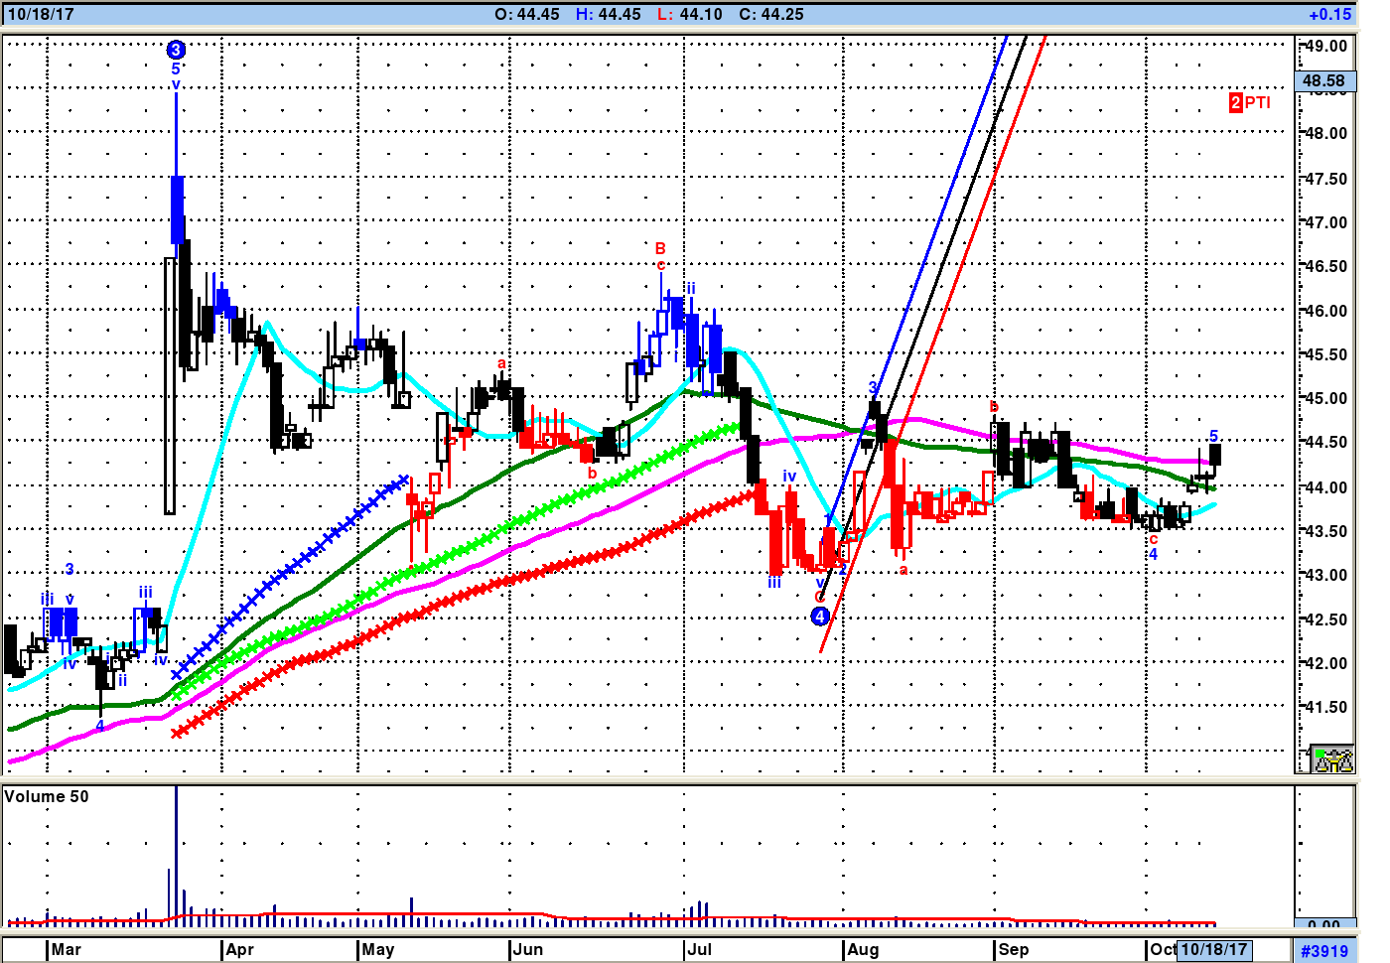The width and height of the screenshot is (1390, 963).
Task: Click the red 'a' label in June
Action: pos(501,364)
